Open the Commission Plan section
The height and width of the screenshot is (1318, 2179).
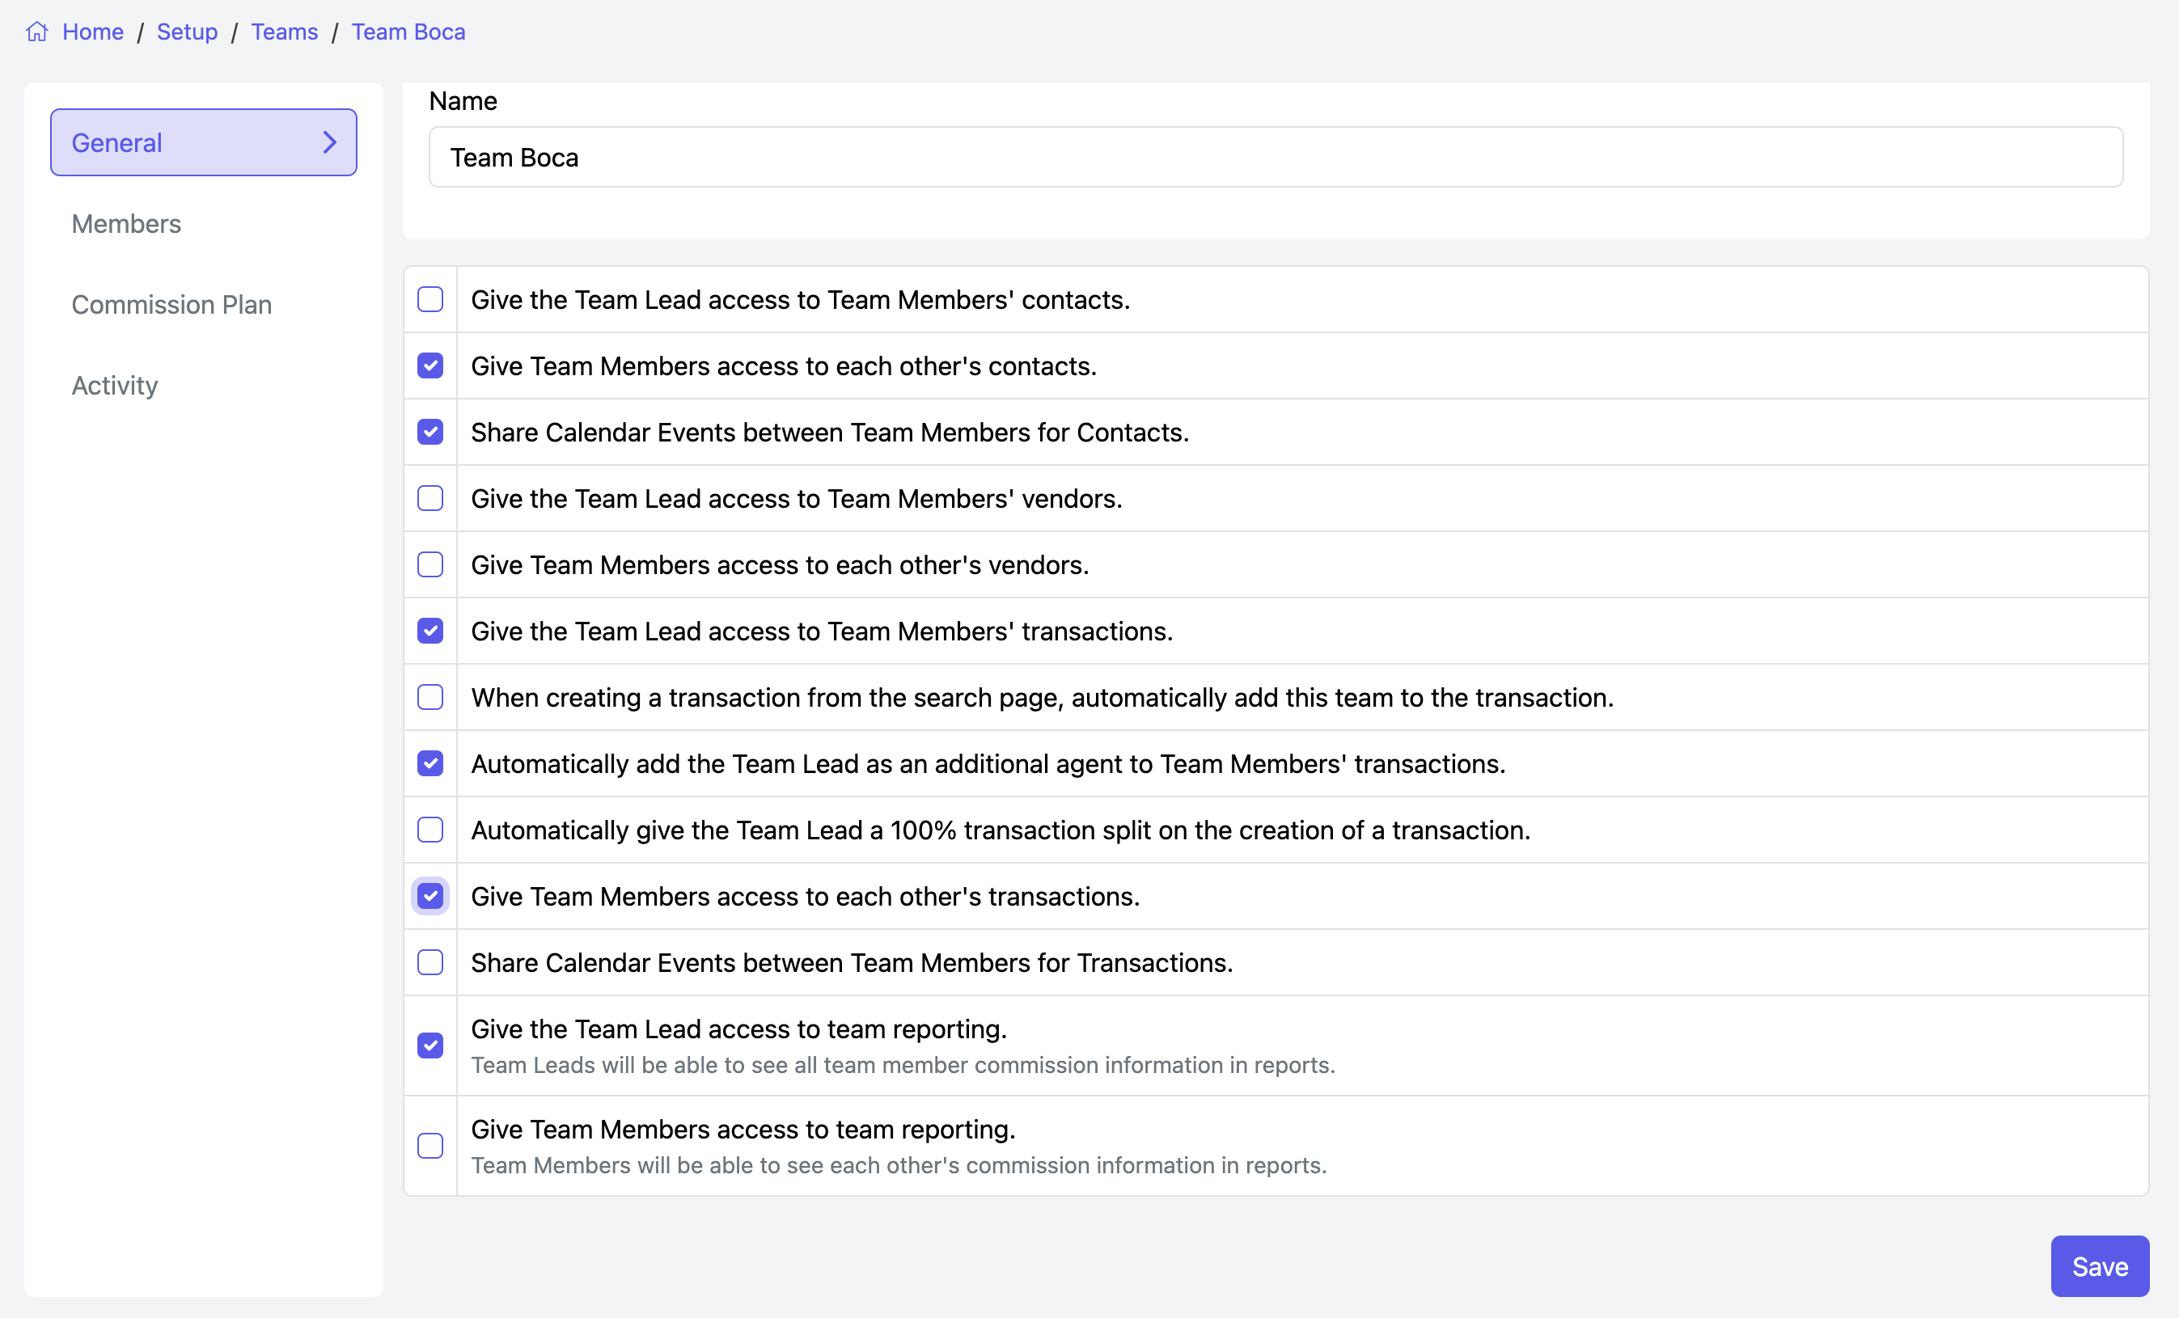click(171, 304)
